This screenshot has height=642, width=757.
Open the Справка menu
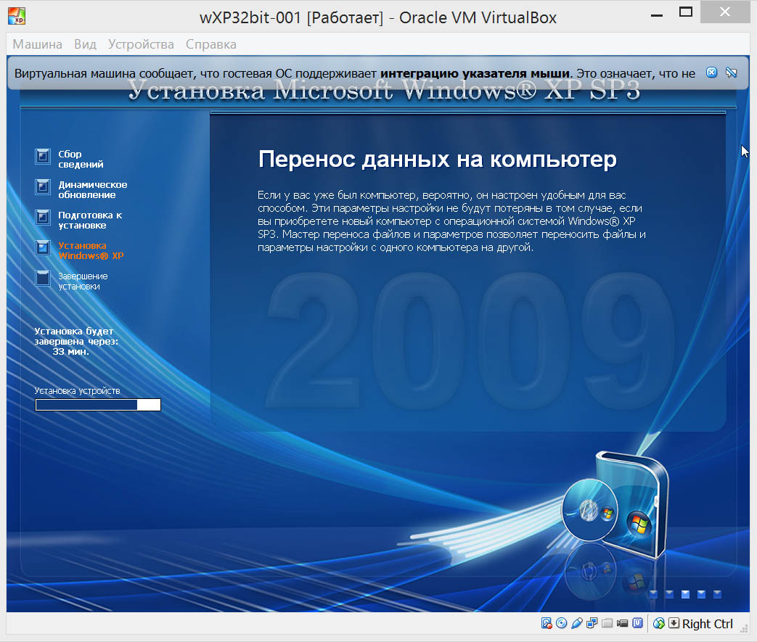pyautogui.click(x=211, y=44)
